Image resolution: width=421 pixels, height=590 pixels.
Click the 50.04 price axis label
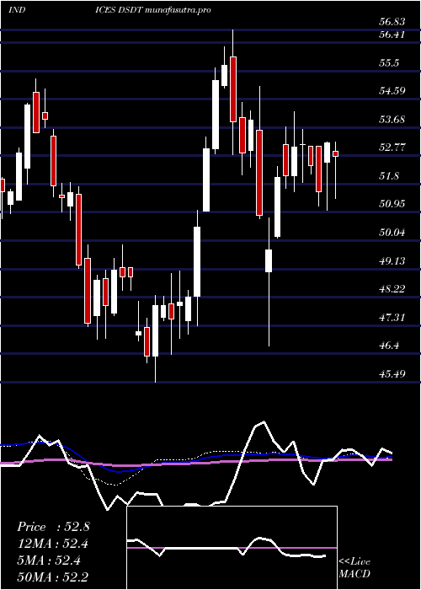click(392, 232)
